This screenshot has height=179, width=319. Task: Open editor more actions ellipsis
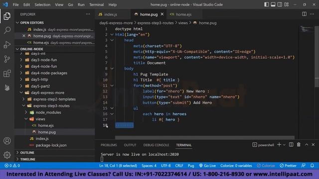point(312,14)
